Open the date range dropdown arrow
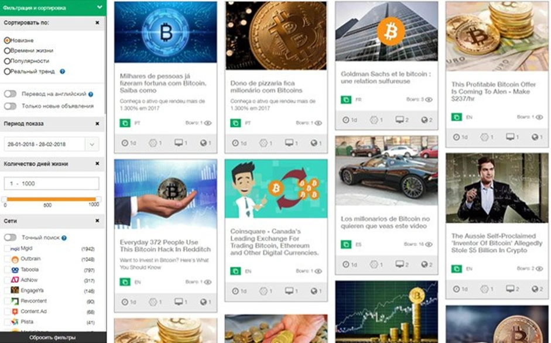Image resolution: width=551 pixels, height=343 pixels. tap(92, 145)
